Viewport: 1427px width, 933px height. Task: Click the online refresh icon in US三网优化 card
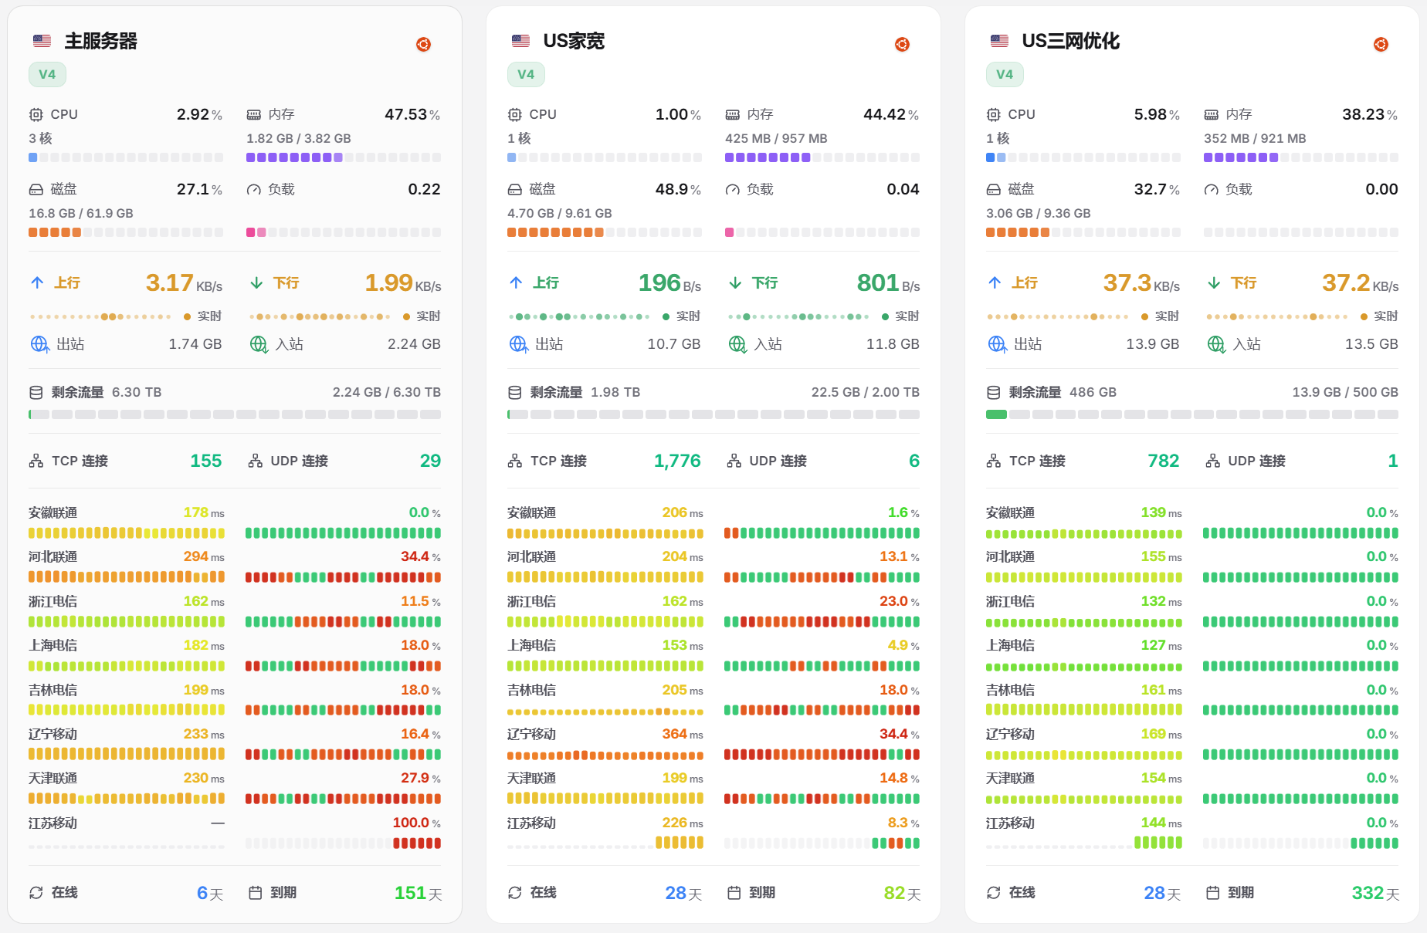pyautogui.click(x=994, y=893)
